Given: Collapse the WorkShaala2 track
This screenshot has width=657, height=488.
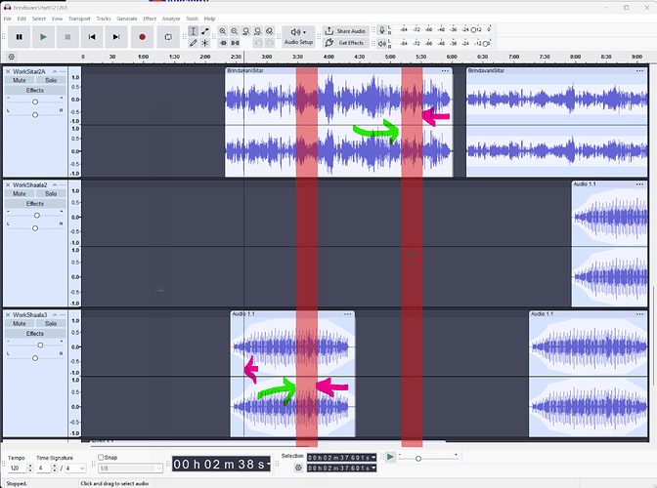Looking at the screenshot, I should point(55,184).
